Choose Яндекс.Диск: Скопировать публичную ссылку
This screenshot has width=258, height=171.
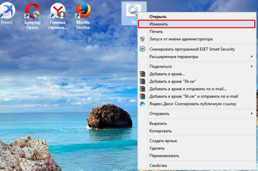coord(197,104)
